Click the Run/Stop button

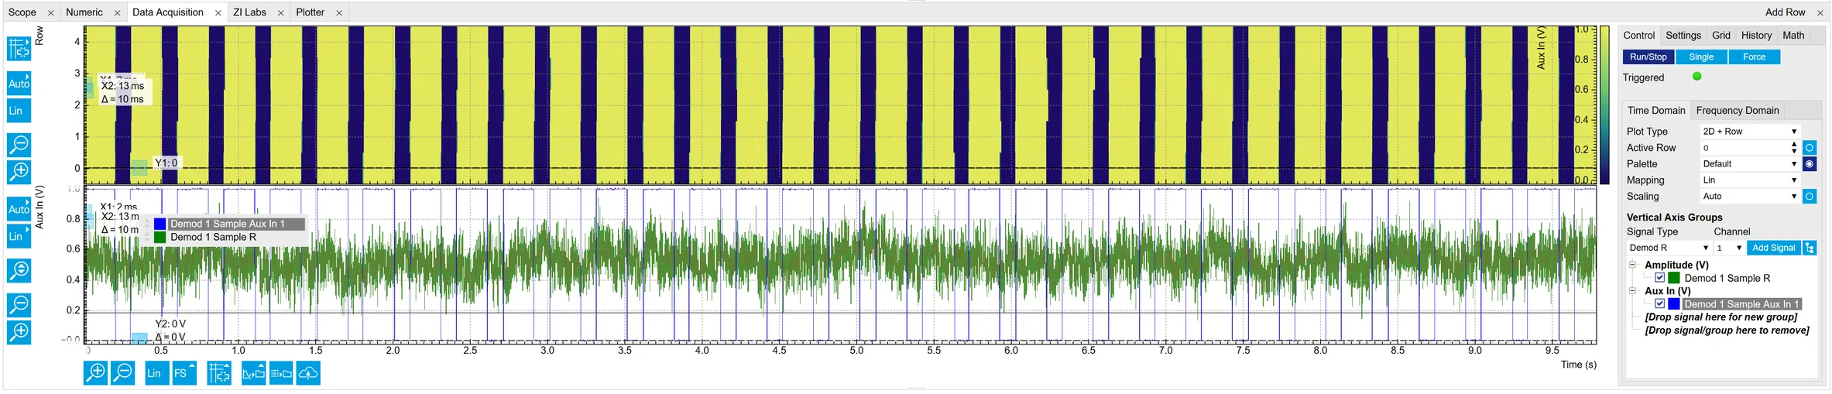1648,57
